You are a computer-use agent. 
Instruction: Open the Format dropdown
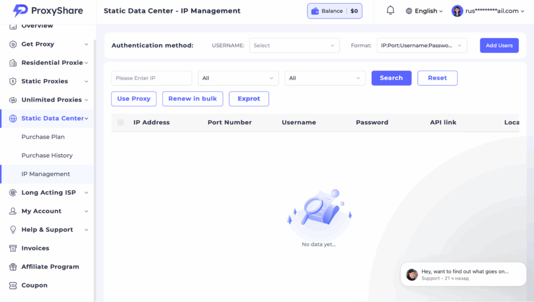421,45
